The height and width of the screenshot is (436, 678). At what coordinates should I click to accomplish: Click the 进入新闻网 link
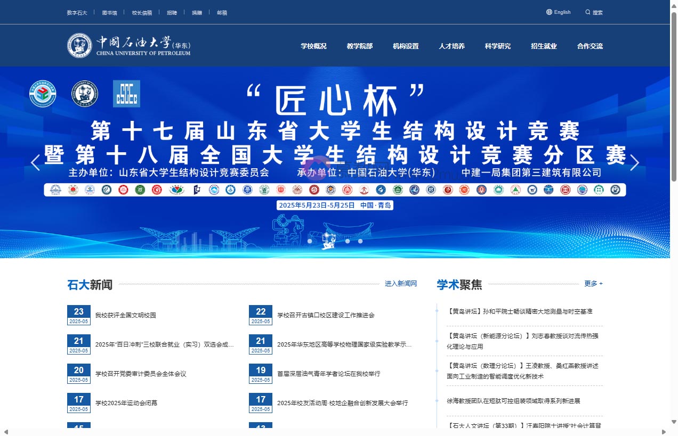coord(402,284)
